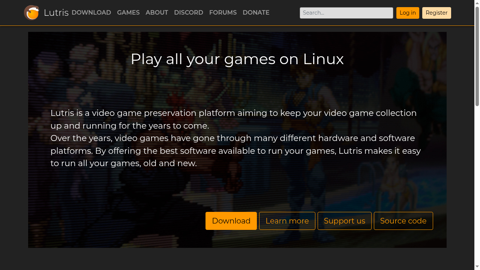
Task: Click inside the Search field
Action: pos(346,13)
